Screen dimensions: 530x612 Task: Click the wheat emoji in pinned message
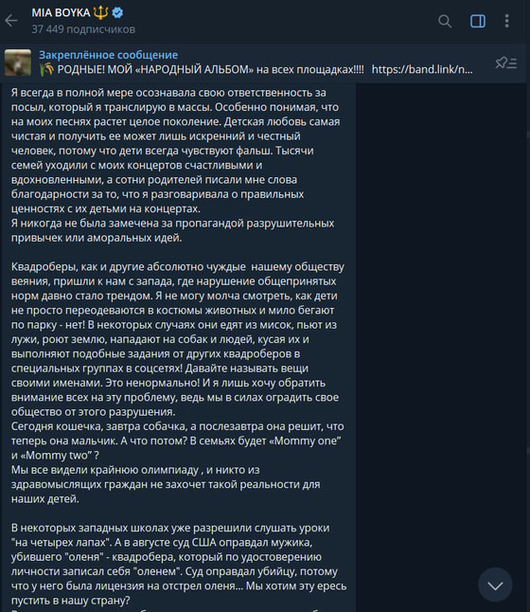click(46, 69)
